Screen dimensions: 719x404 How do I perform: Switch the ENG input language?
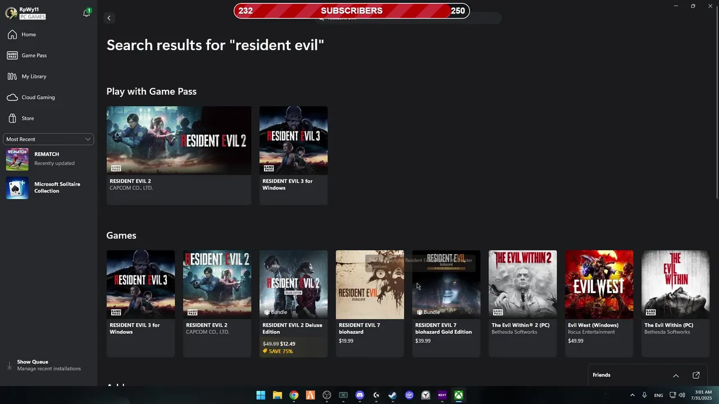658,395
